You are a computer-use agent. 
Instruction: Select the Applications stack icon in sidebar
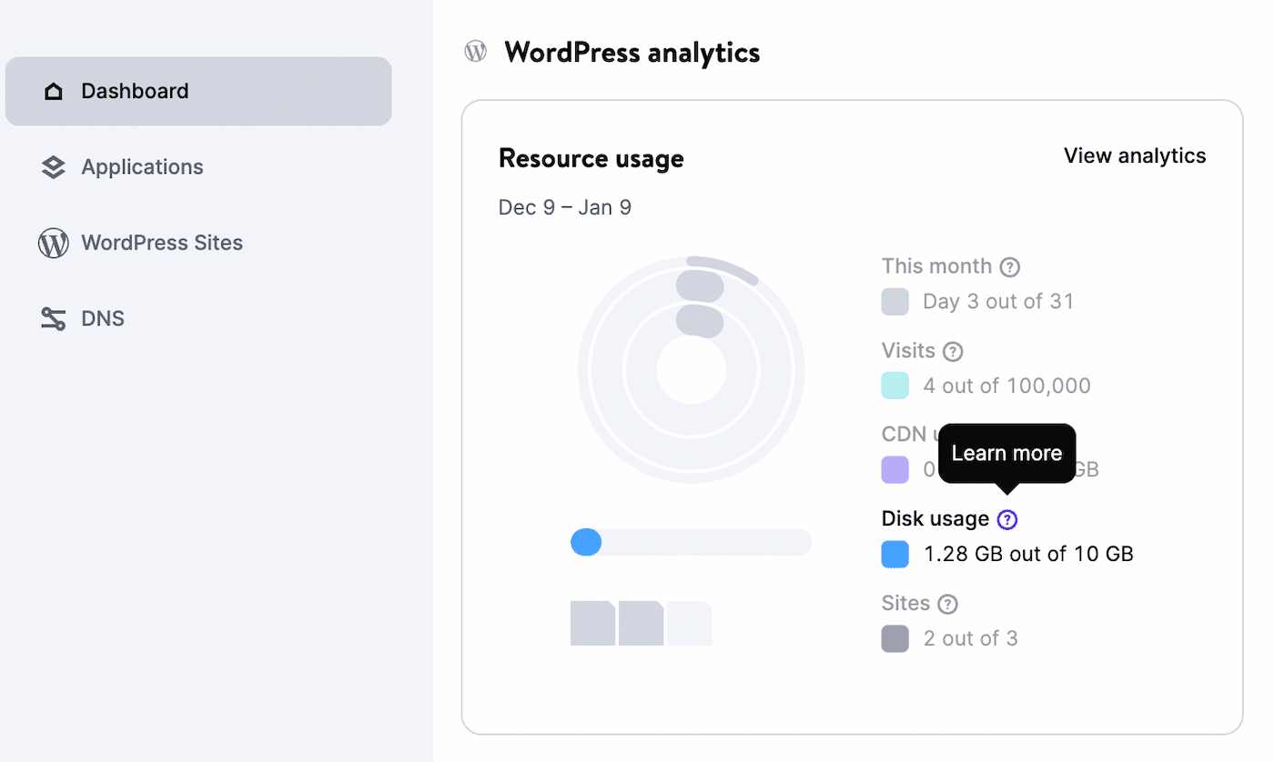click(x=54, y=166)
